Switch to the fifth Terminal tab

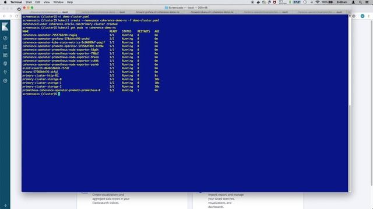[x=266, y=12]
